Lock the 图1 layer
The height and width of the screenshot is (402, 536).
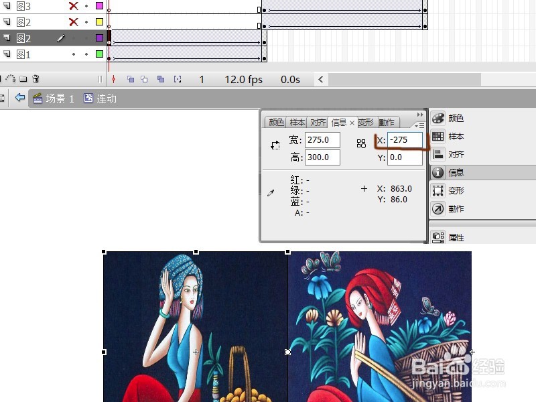pyautogui.click(x=86, y=54)
